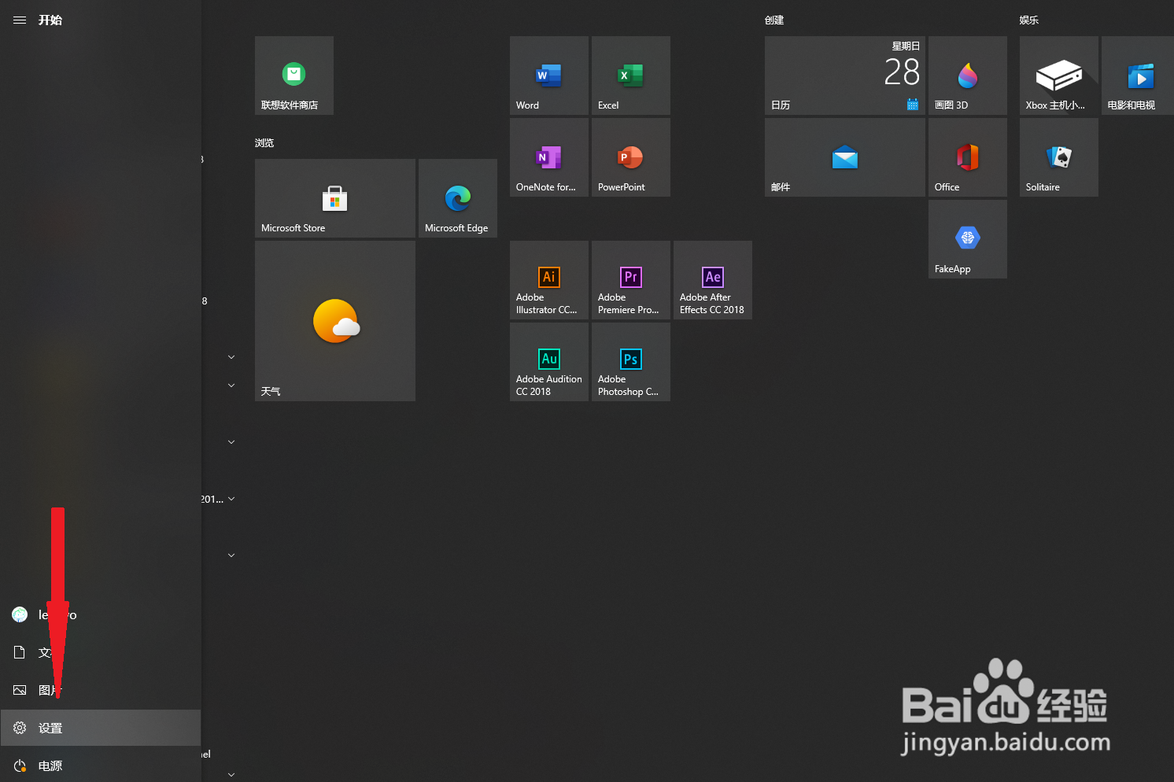This screenshot has height=782, width=1174.
Task: Open the Pictures icon in the sidebar
Action: (x=20, y=690)
